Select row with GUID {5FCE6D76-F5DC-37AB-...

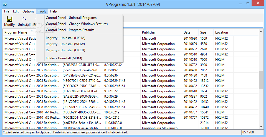131,86
